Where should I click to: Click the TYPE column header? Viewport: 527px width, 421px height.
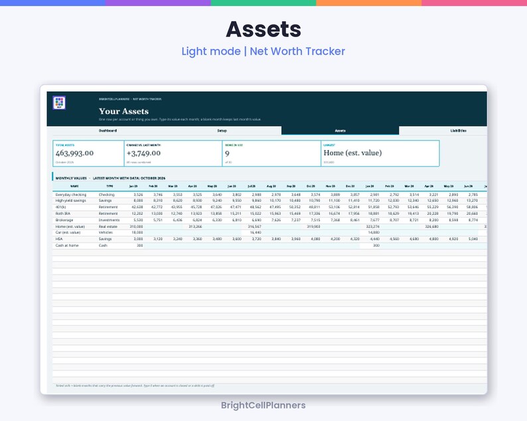(x=110, y=186)
